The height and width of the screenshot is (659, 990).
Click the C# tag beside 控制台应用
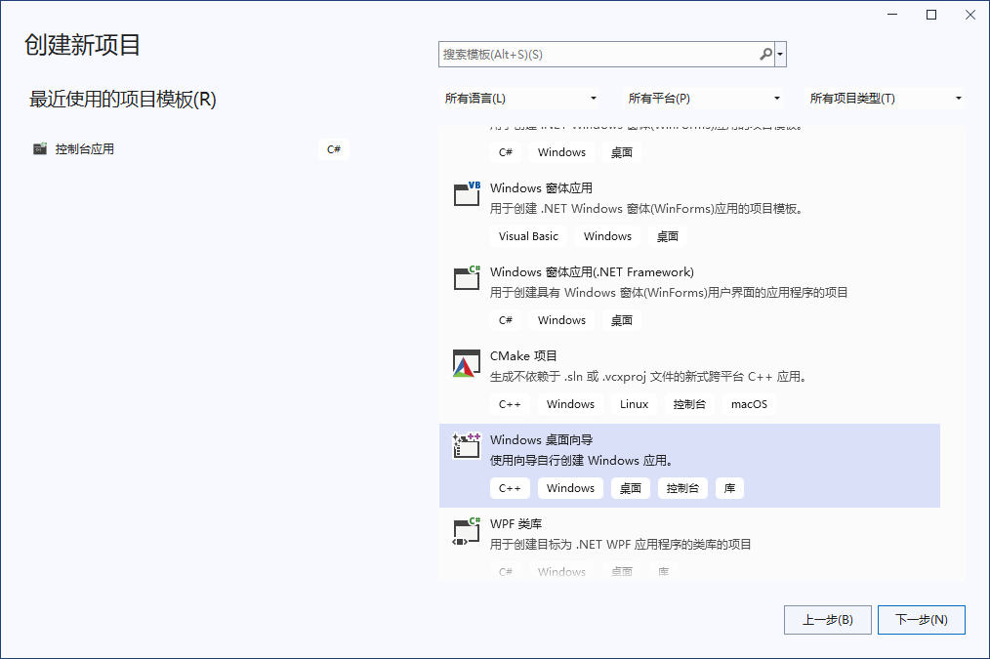click(x=333, y=149)
